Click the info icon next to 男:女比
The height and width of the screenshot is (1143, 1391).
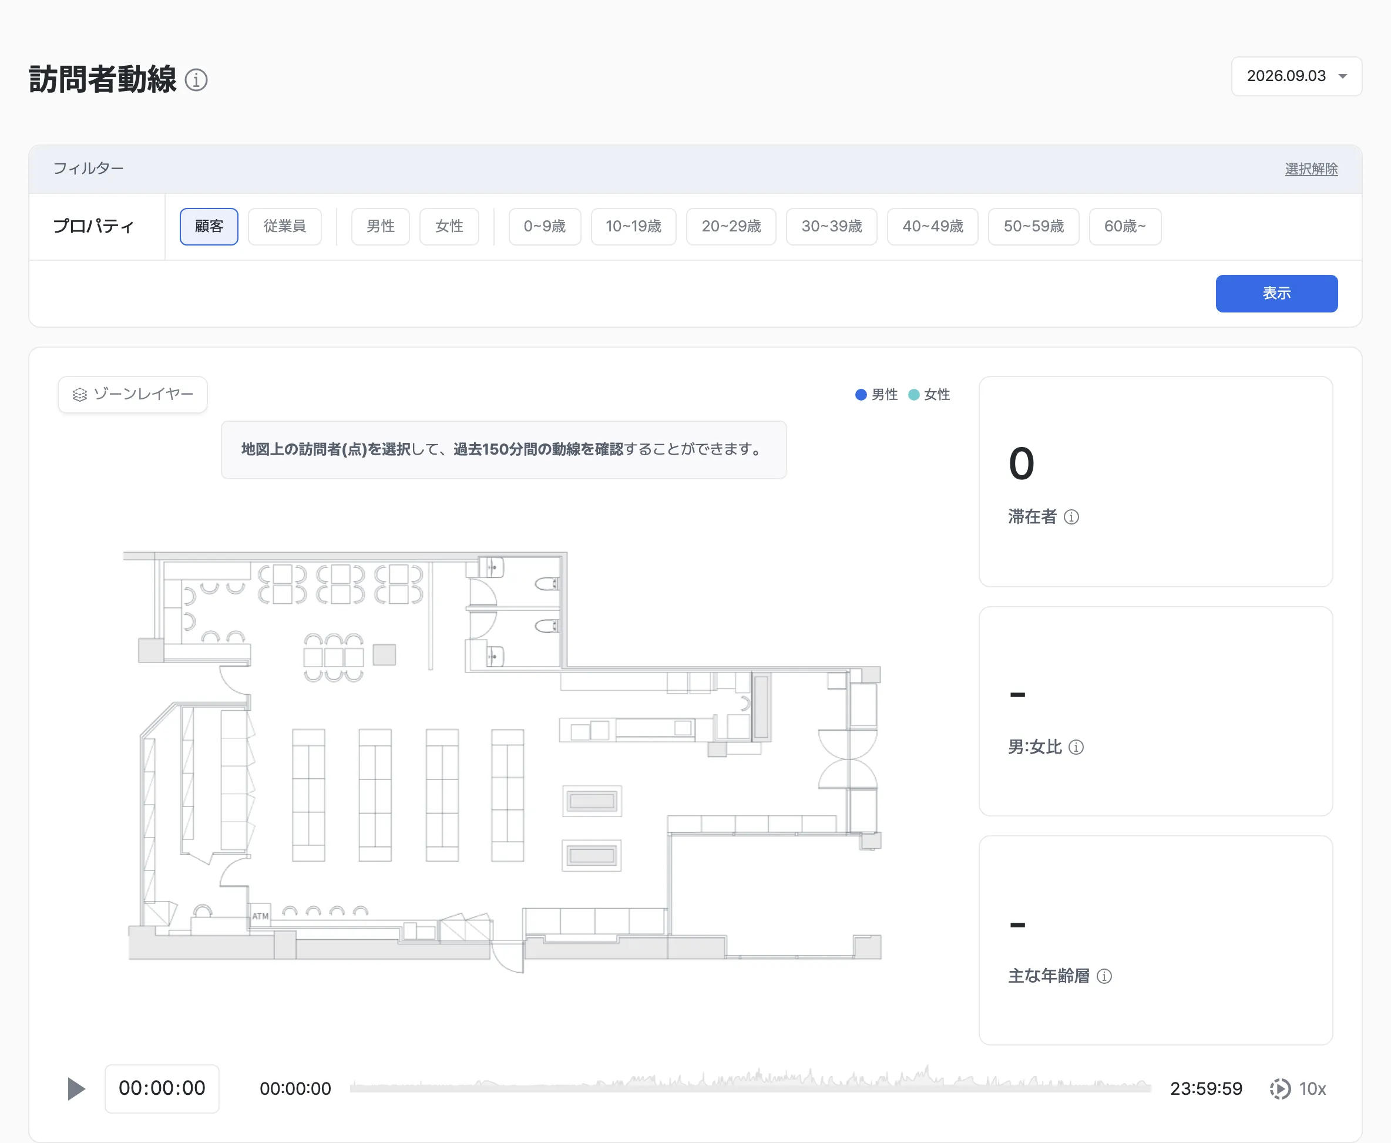[x=1076, y=747]
